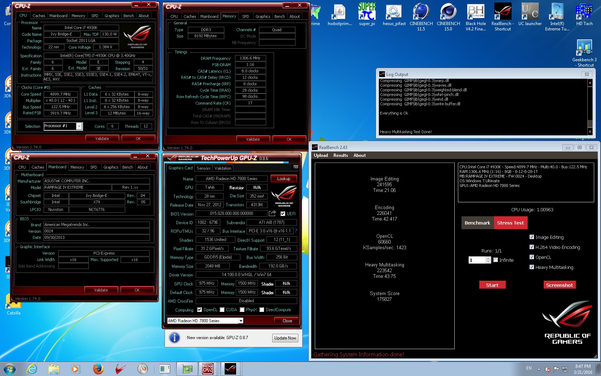Toggle the CUDA checkbox in GPU-Z
Screen dimensions: 601x376
[222, 310]
